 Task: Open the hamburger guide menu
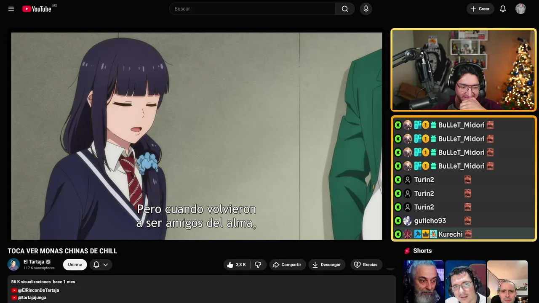11,9
